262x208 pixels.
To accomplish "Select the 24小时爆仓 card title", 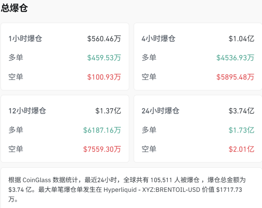I will [160, 111].
